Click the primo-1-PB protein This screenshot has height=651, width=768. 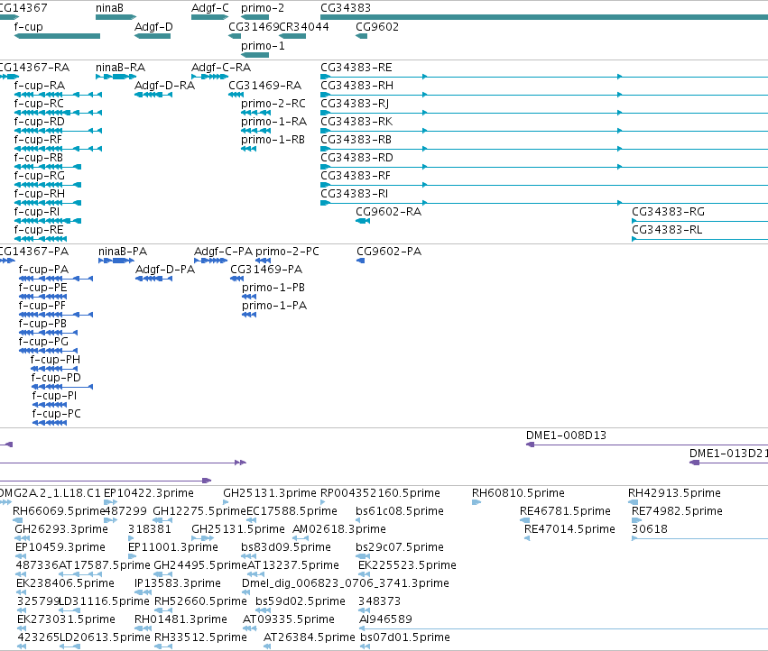tap(249, 297)
